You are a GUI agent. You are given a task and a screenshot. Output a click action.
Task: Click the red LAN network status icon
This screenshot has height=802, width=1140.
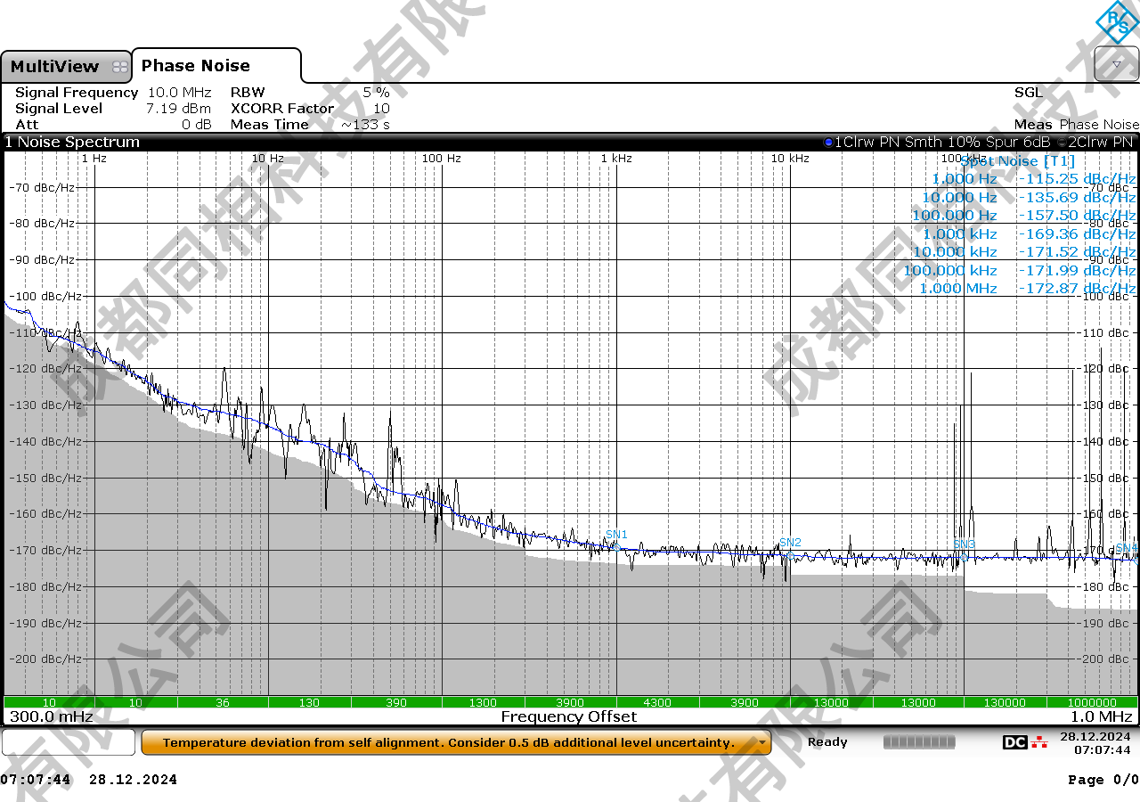coord(1039,742)
